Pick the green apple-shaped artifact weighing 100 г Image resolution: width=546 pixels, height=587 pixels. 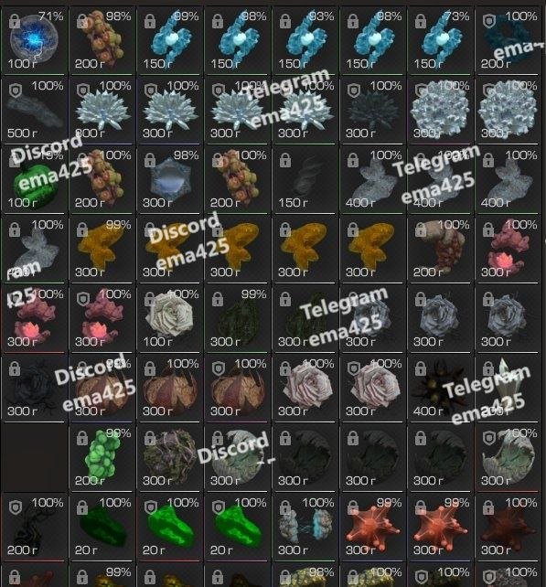34,179
